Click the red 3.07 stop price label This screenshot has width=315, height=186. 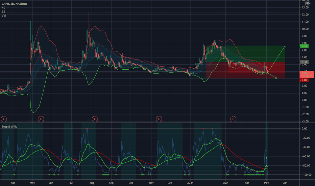304,80
